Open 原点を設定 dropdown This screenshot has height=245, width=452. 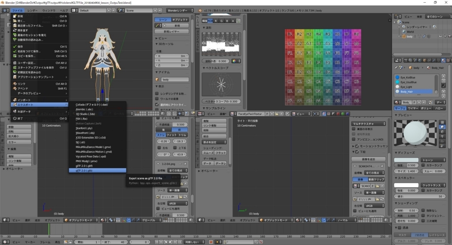click(x=215, y=142)
